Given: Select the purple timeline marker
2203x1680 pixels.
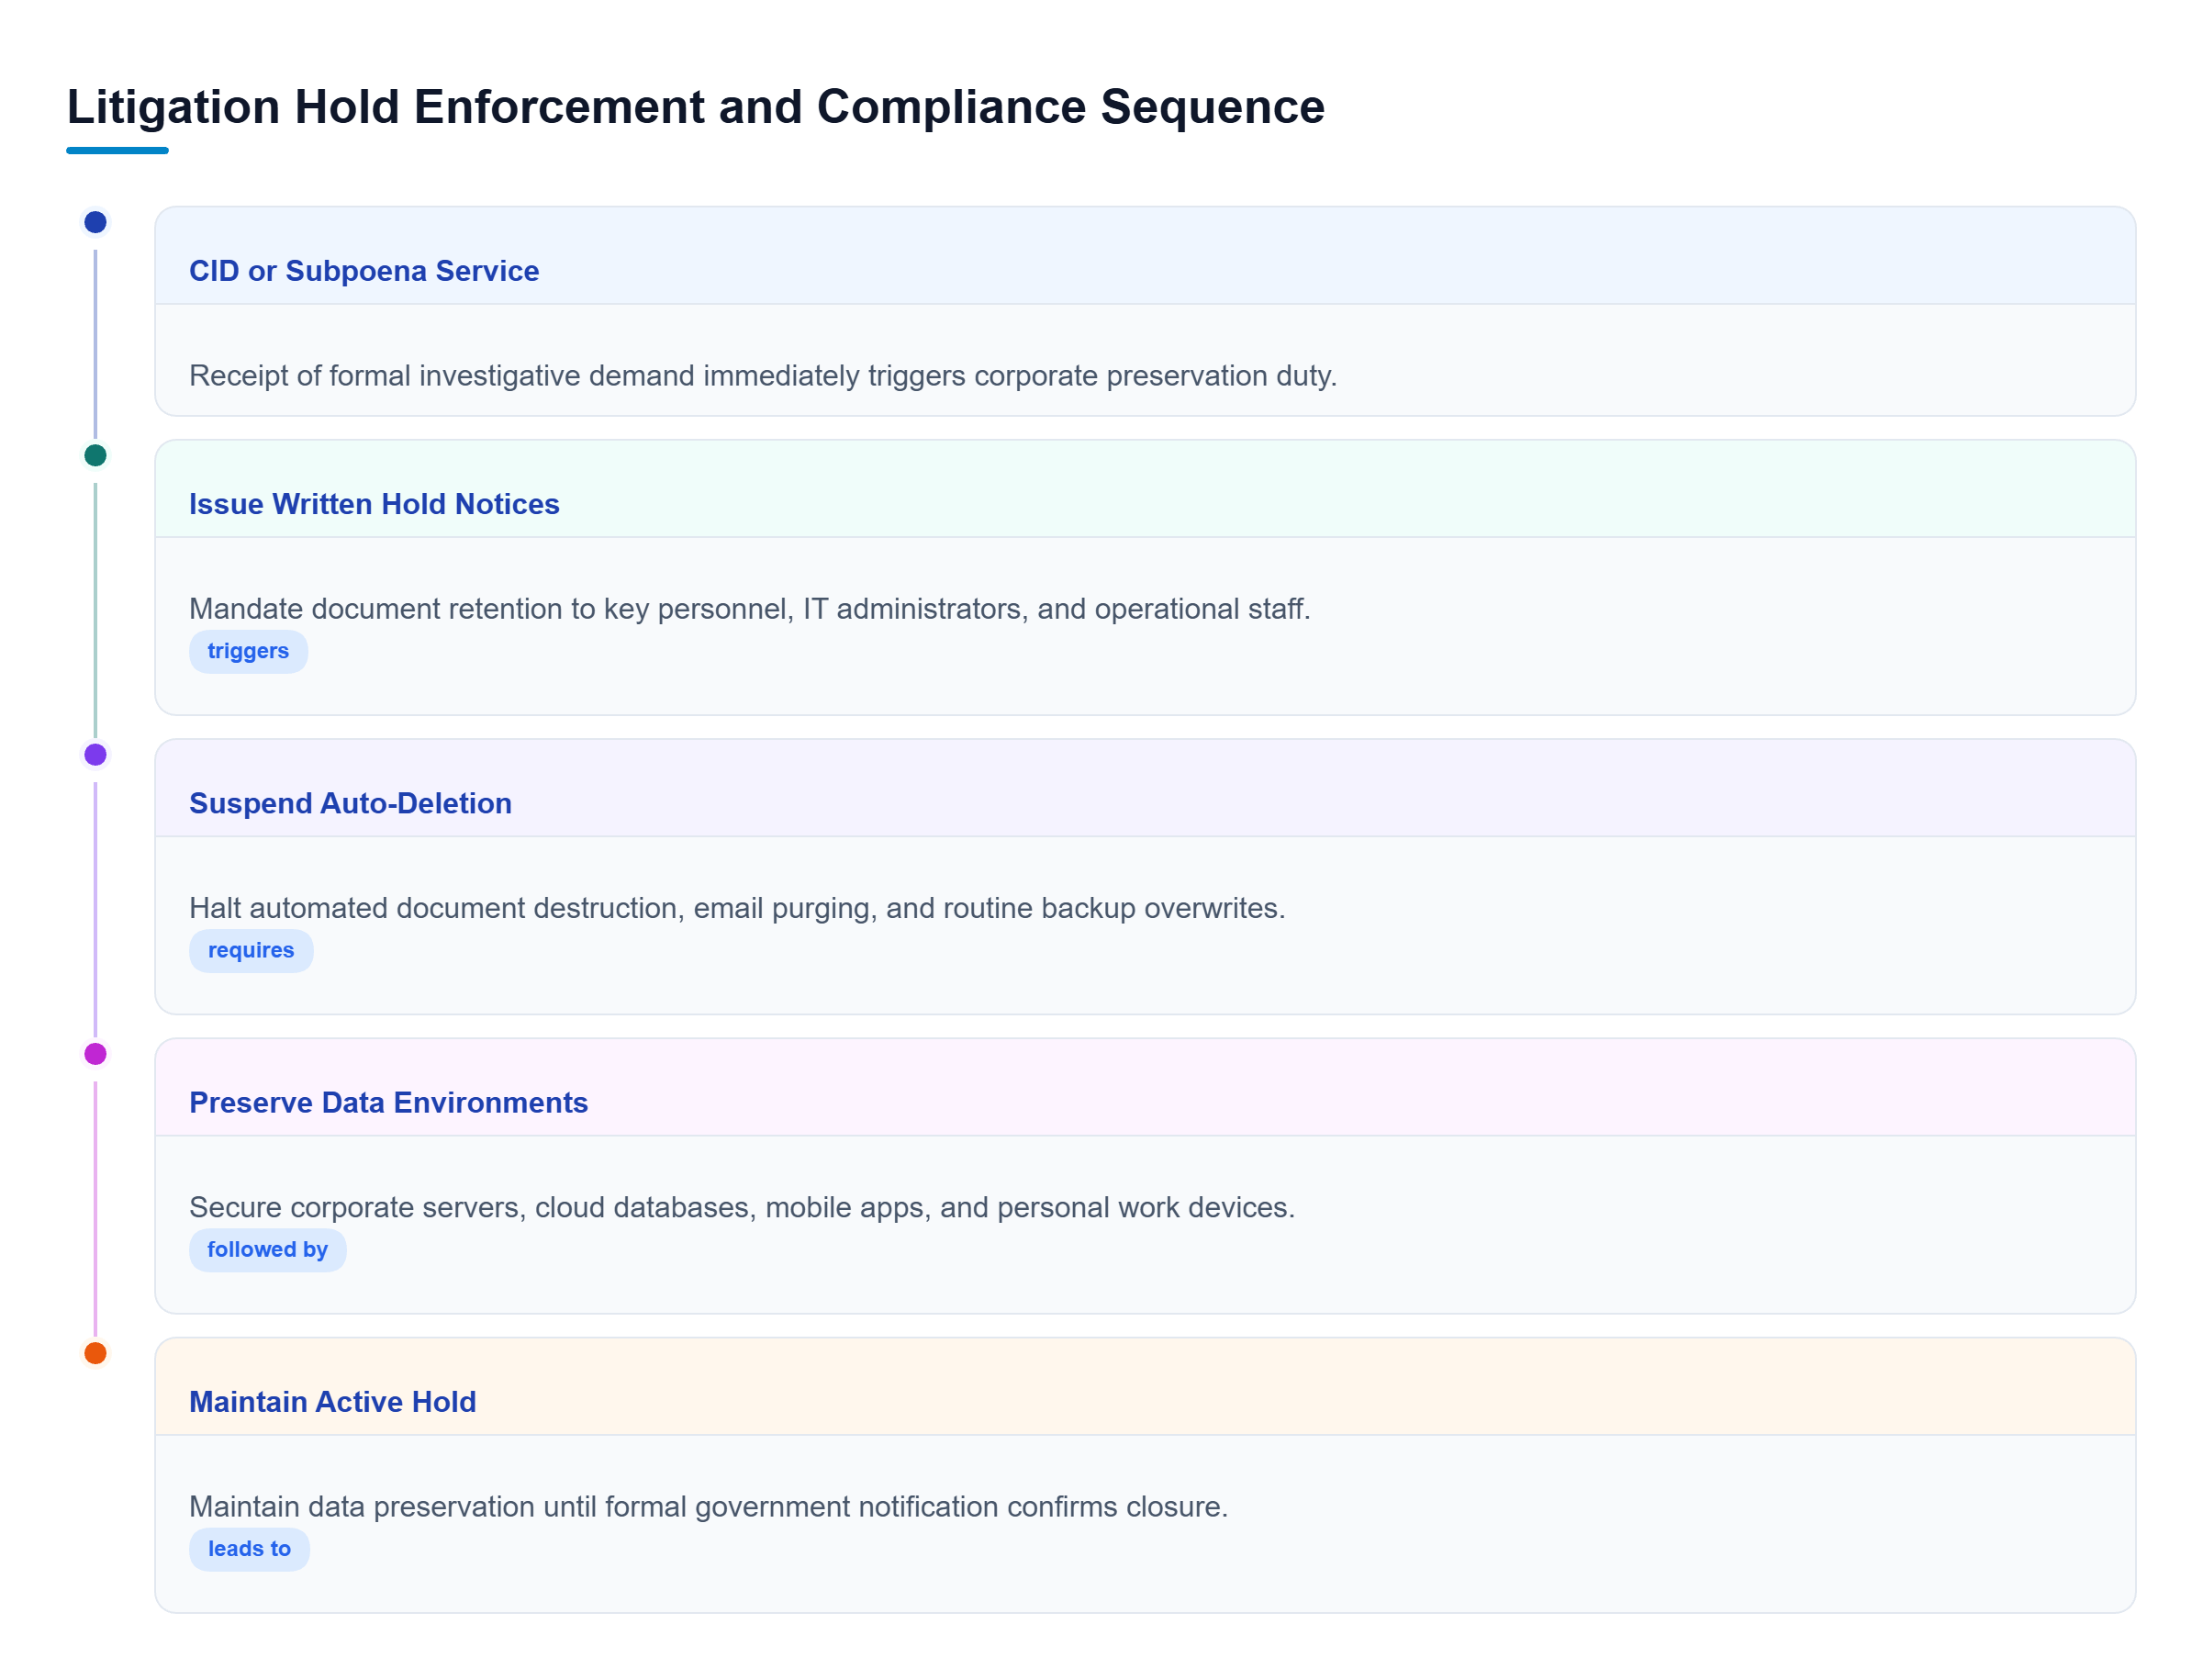Looking at the screenshot, I should (x=95, y=755).
